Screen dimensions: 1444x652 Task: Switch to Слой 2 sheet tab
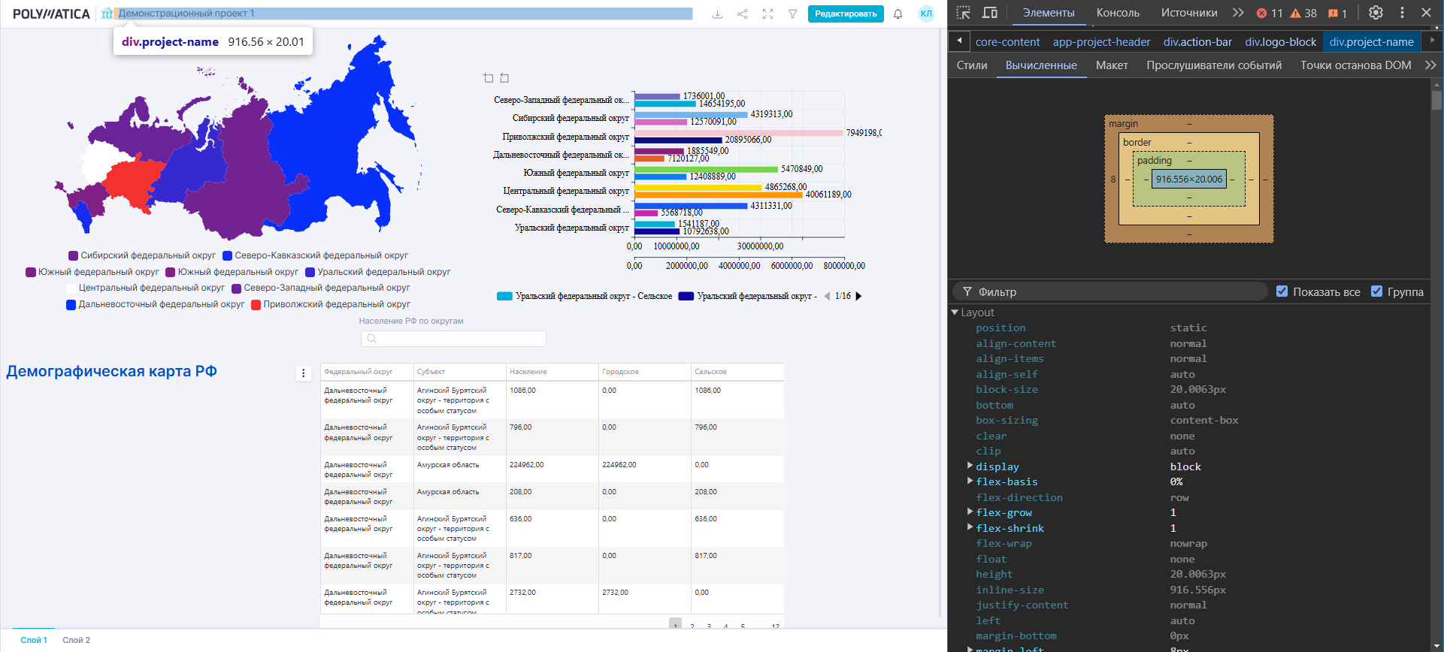coord(76,640)
